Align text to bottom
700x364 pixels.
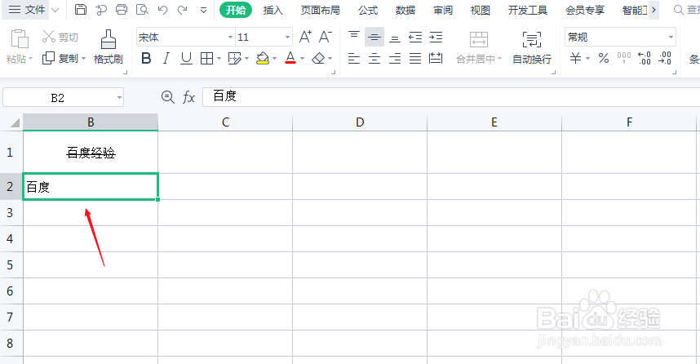pyautogui.click(x=395, y=37)
